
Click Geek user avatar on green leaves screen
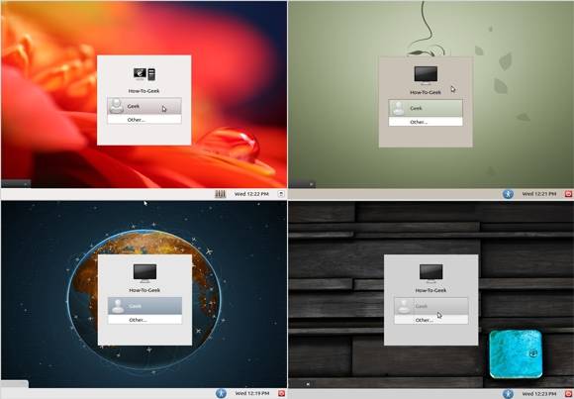(398, 109)
